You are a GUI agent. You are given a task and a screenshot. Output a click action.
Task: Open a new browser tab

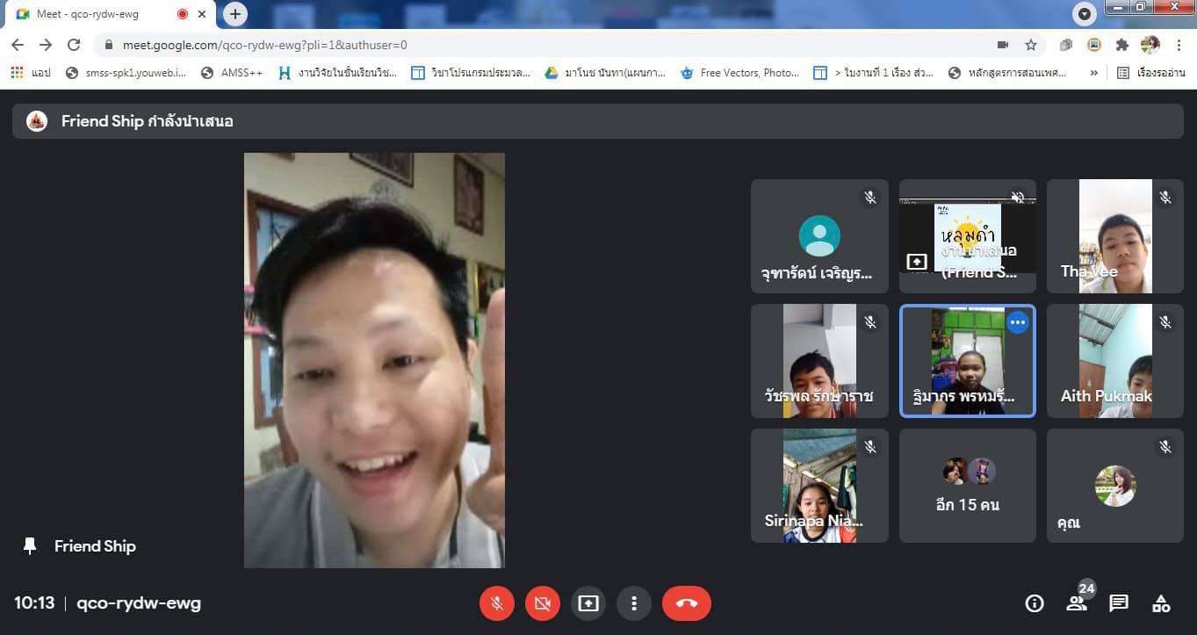[x=234, y=14]
